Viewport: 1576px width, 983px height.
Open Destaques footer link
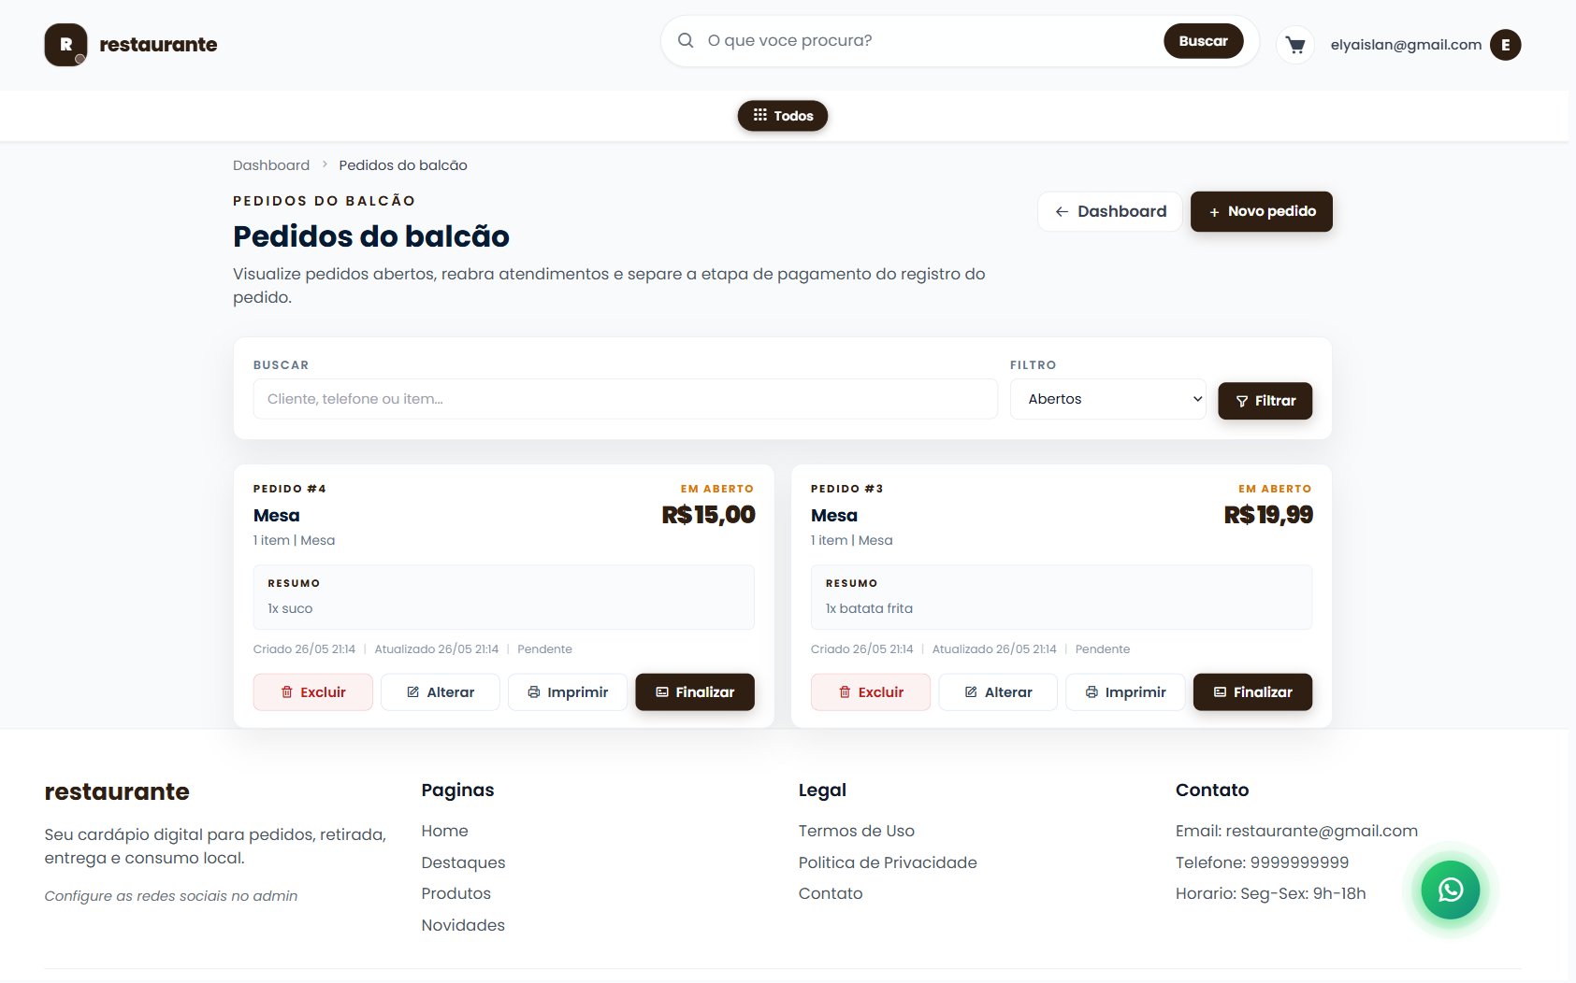click(463, 862)
